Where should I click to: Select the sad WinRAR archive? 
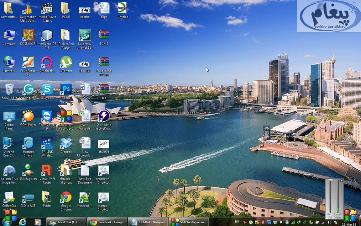pyautogui.click(x=104, y=91)
